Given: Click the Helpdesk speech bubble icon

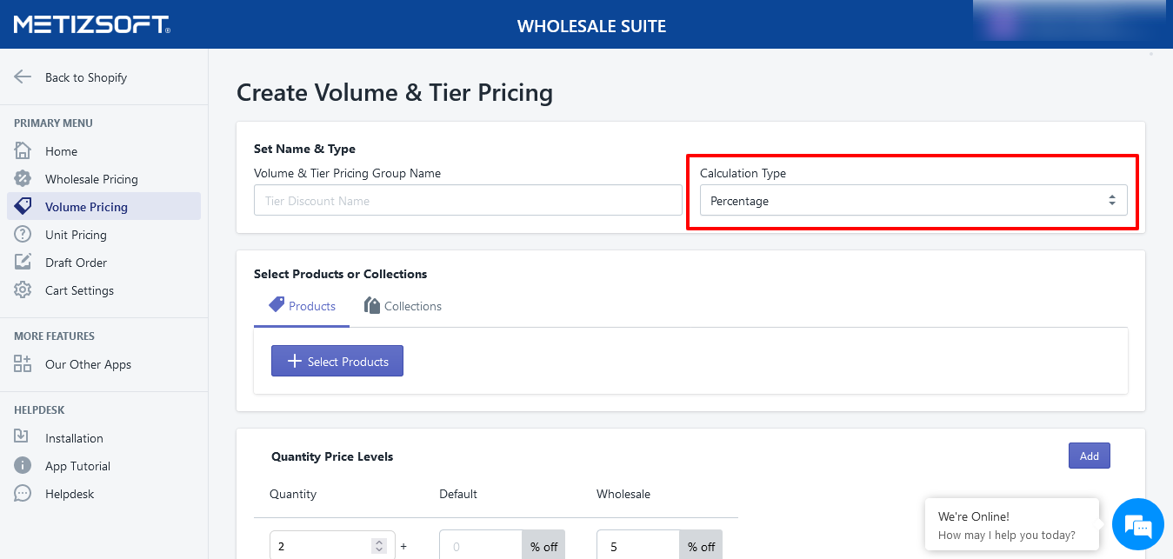Looking at the screenshot, I should tap(23, 494).
